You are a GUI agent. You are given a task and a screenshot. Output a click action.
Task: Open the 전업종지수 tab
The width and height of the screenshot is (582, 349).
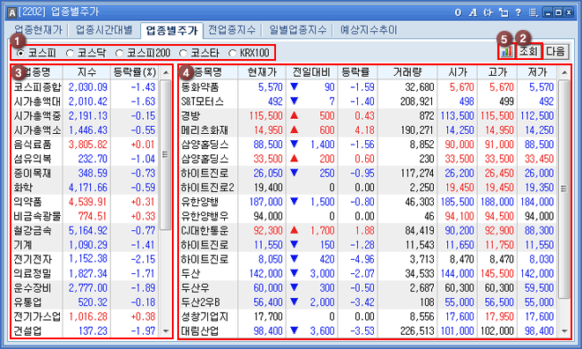click(232, 30)
